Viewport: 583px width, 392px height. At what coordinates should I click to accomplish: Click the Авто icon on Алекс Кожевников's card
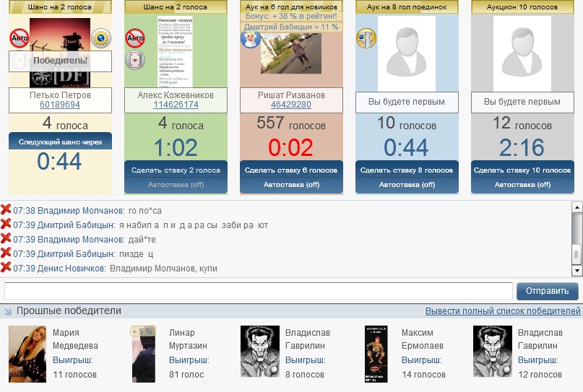(135, 38)
